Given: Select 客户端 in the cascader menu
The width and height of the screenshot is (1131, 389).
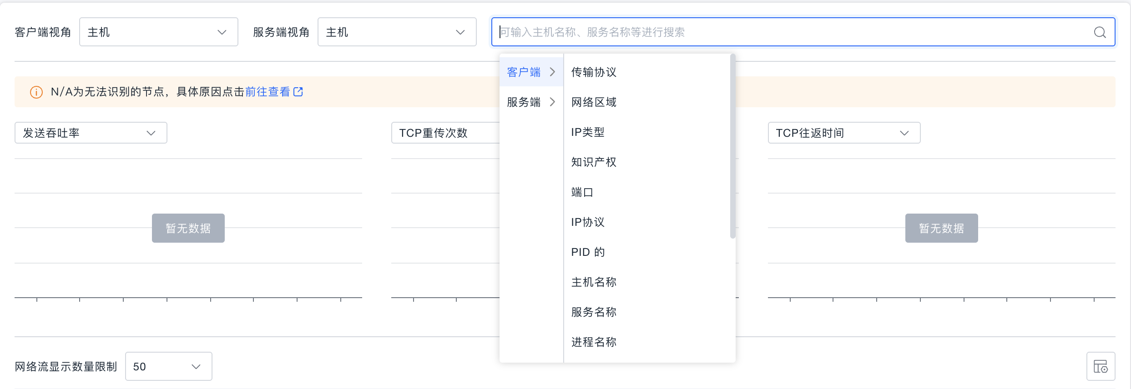Looking at the screenshot, I should point(531,72).
